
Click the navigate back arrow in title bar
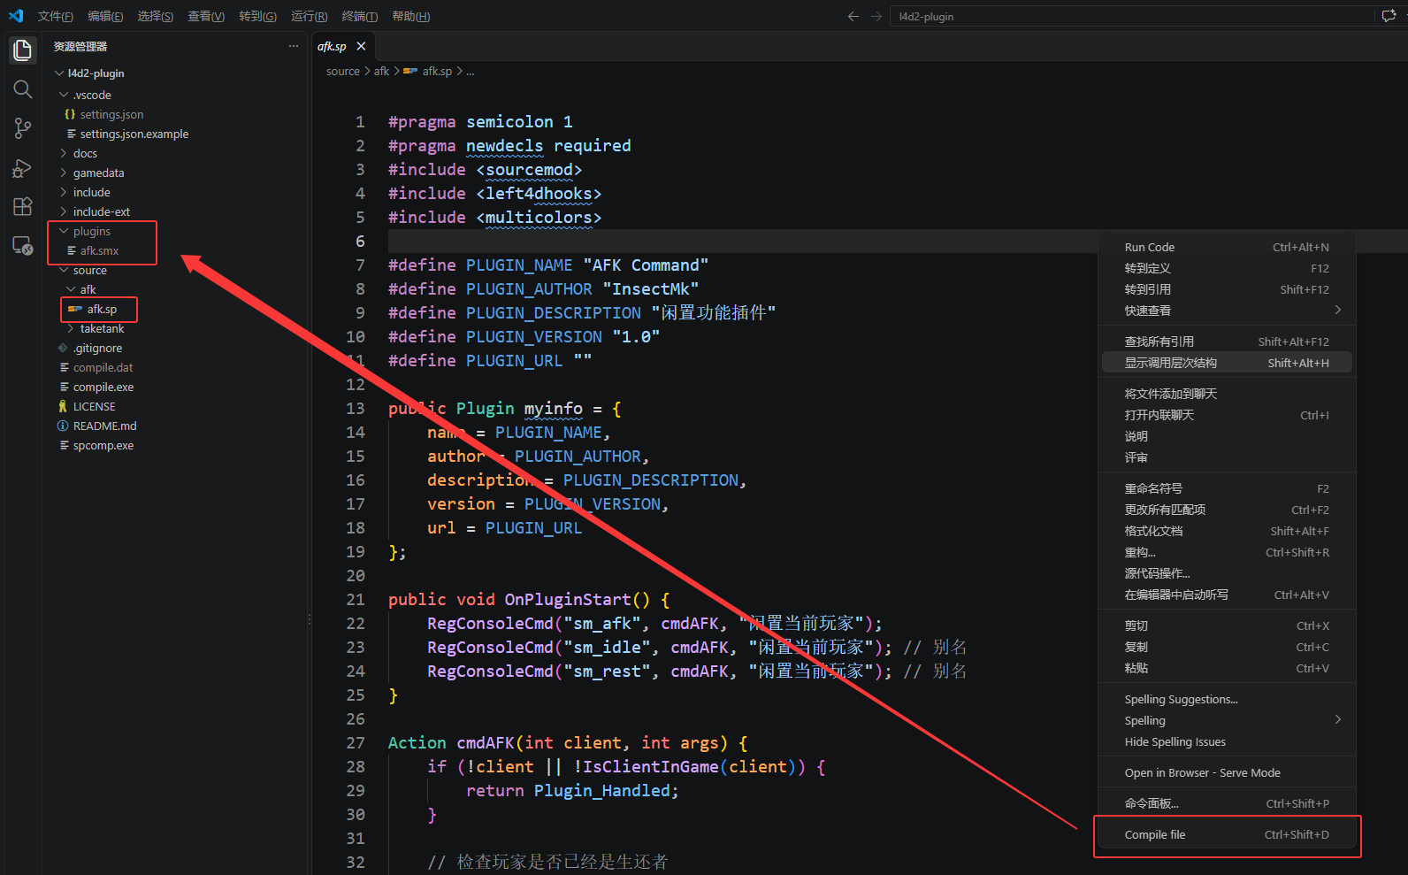(x=853, y=16)
